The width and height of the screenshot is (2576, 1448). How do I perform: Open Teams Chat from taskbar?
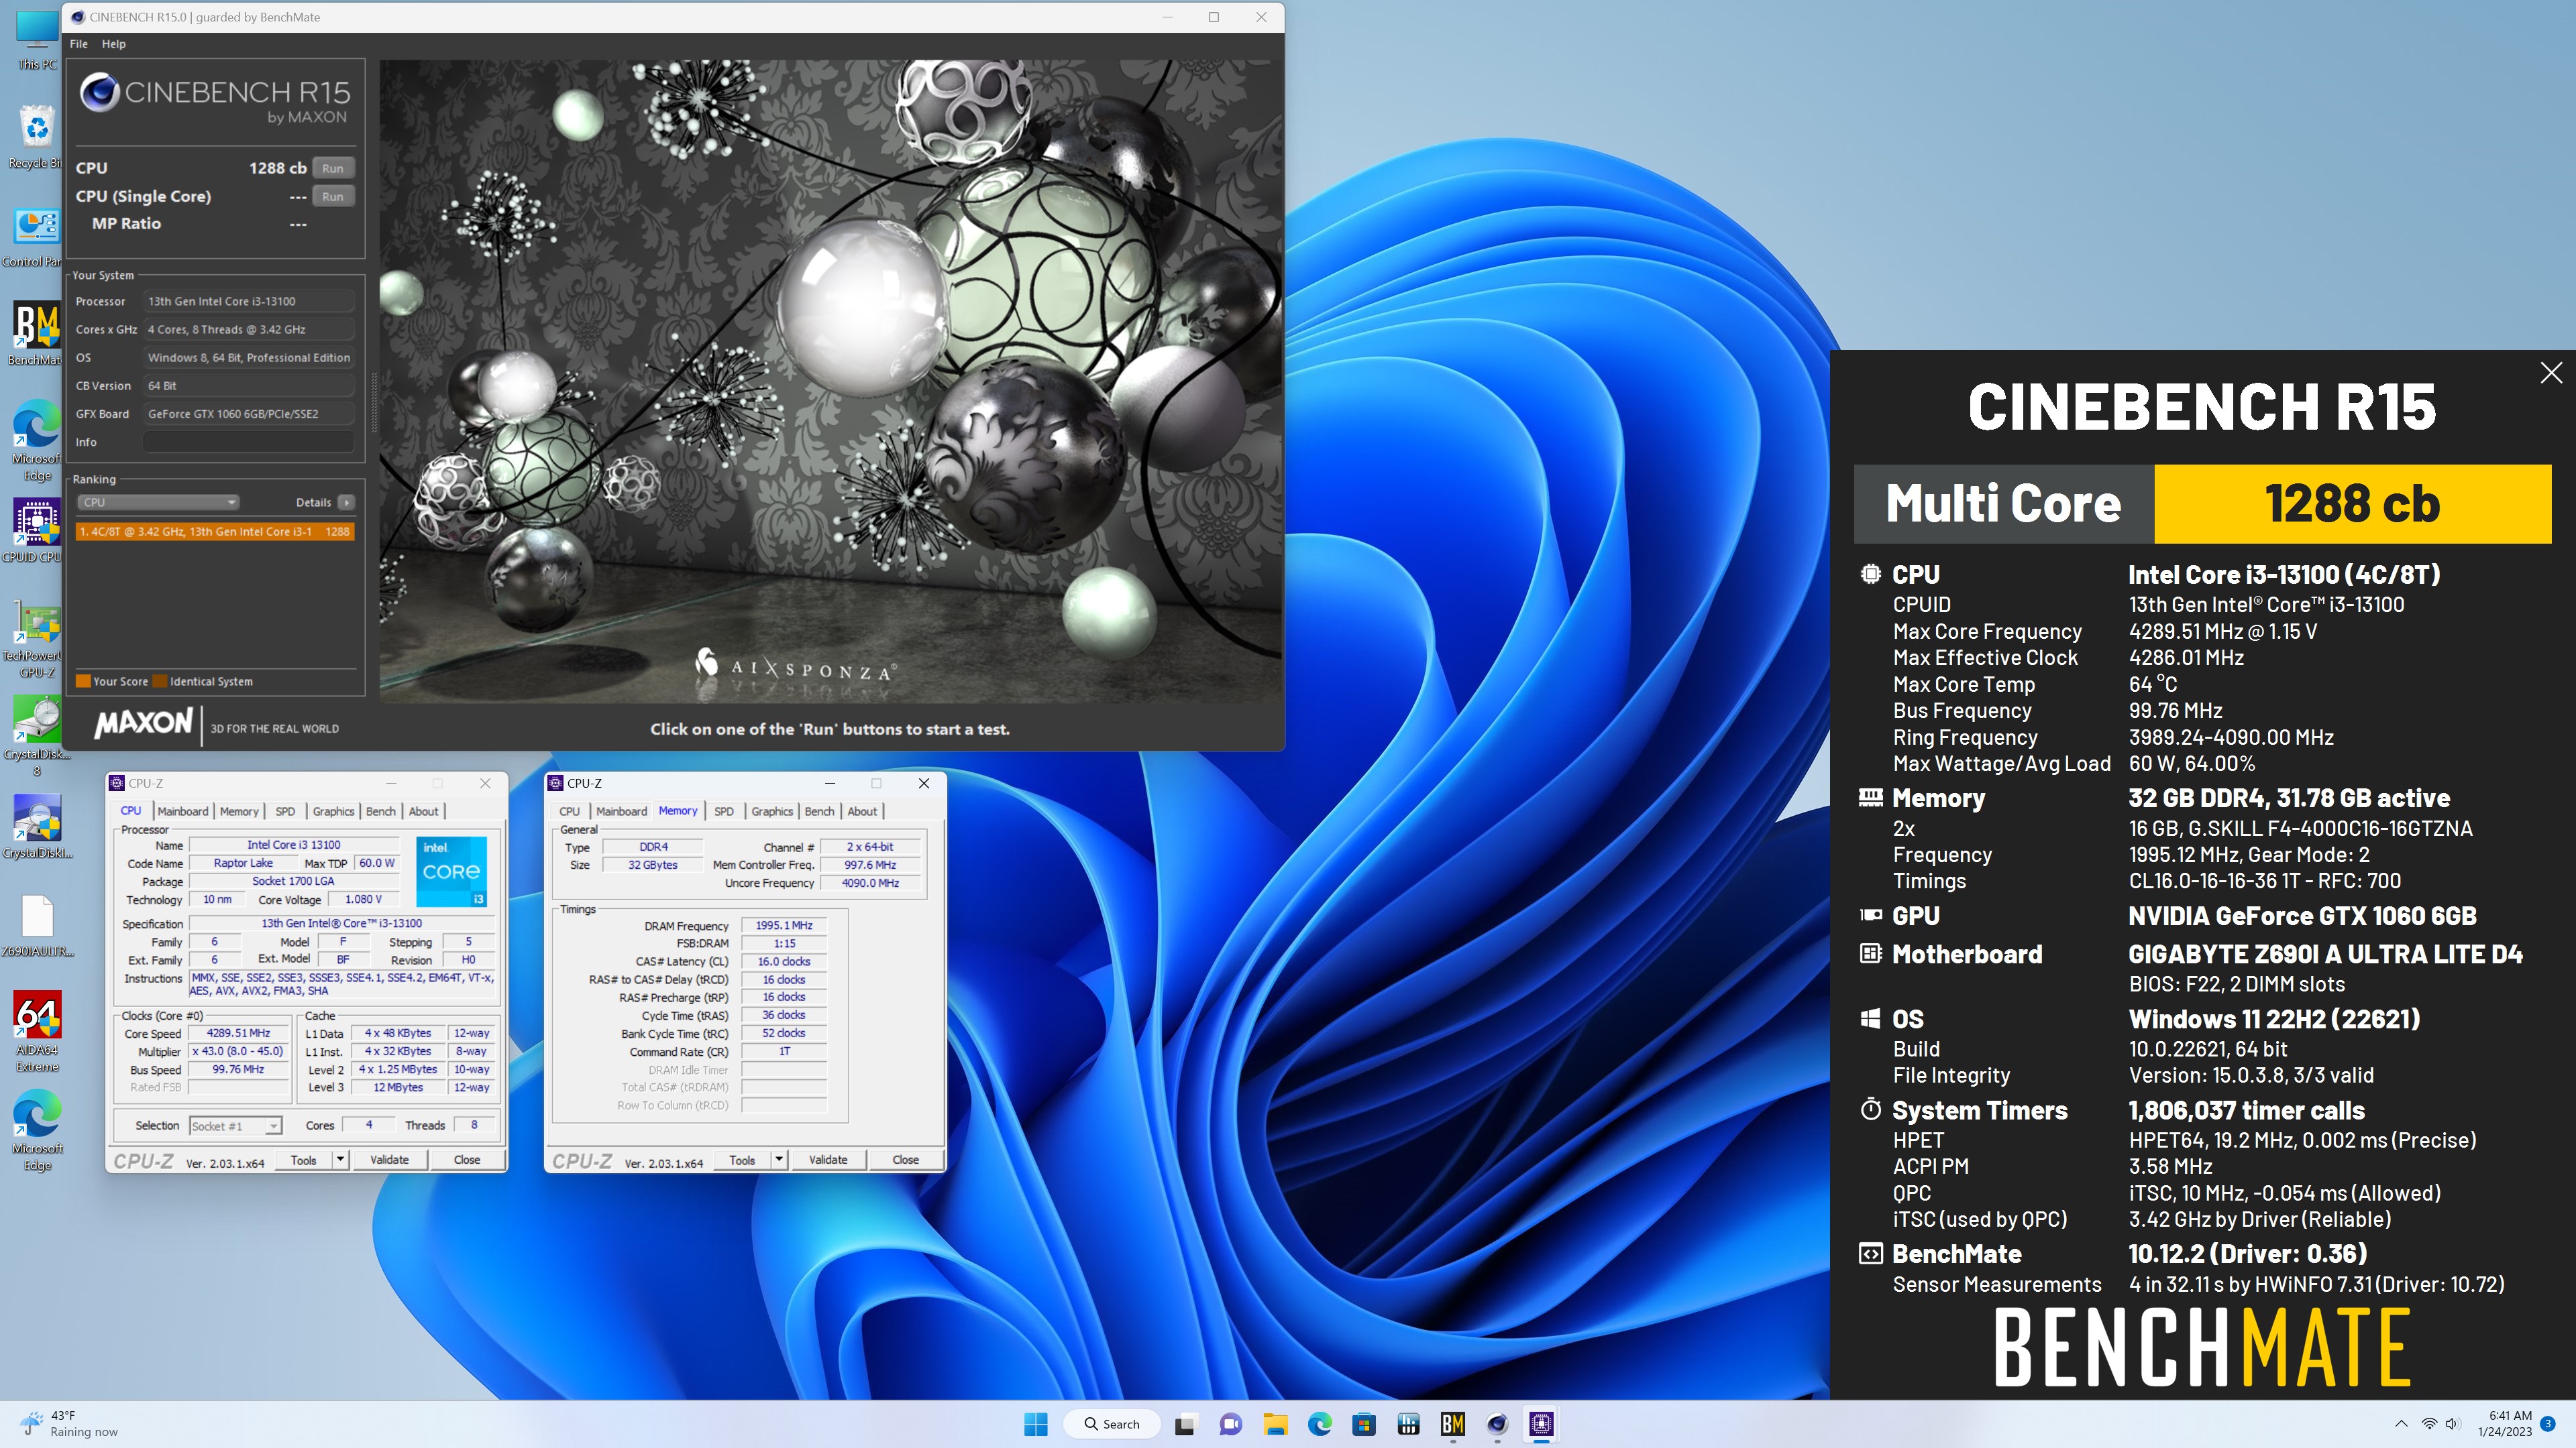[1230, 1424]
